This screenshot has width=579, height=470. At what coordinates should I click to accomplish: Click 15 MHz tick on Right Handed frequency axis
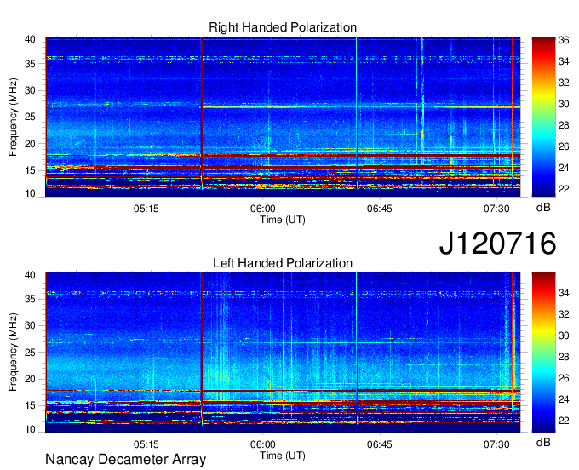coord(30,170)
